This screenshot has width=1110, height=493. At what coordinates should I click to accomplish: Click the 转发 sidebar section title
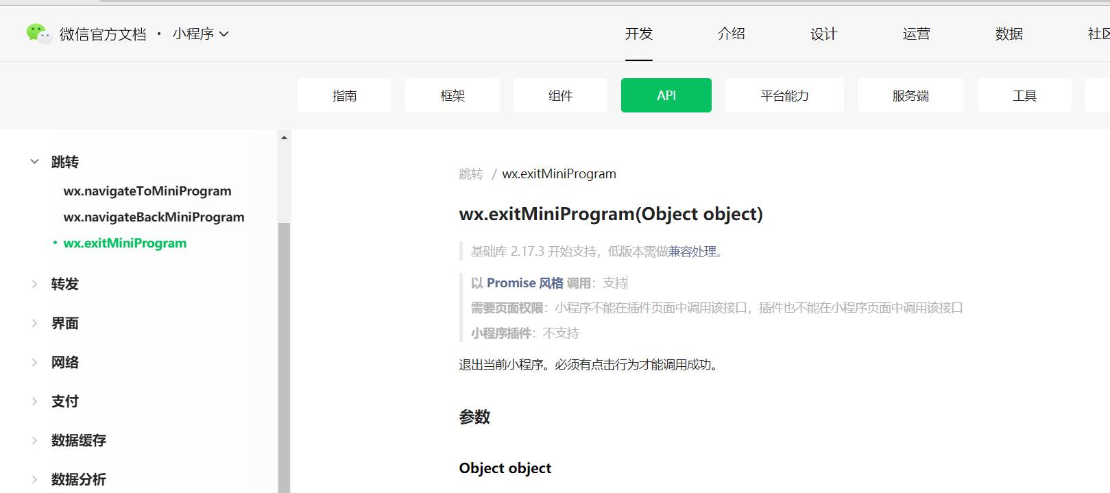point(65,284)
